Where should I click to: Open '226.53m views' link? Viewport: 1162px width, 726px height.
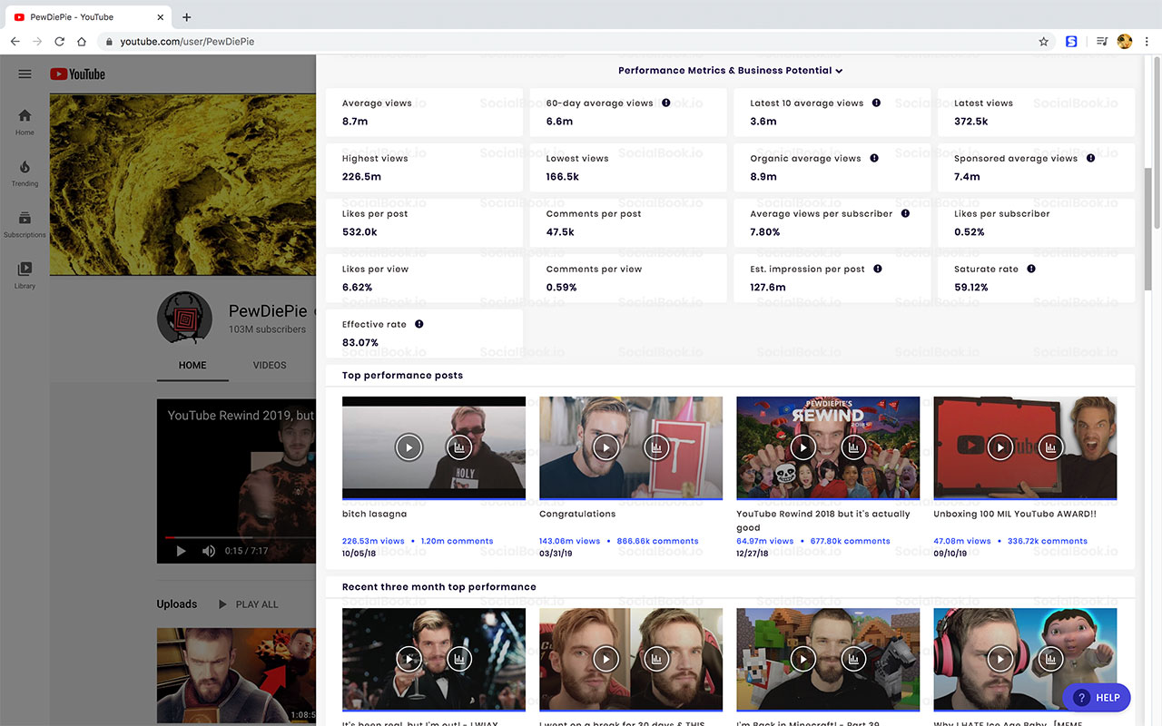pos(373,541)
